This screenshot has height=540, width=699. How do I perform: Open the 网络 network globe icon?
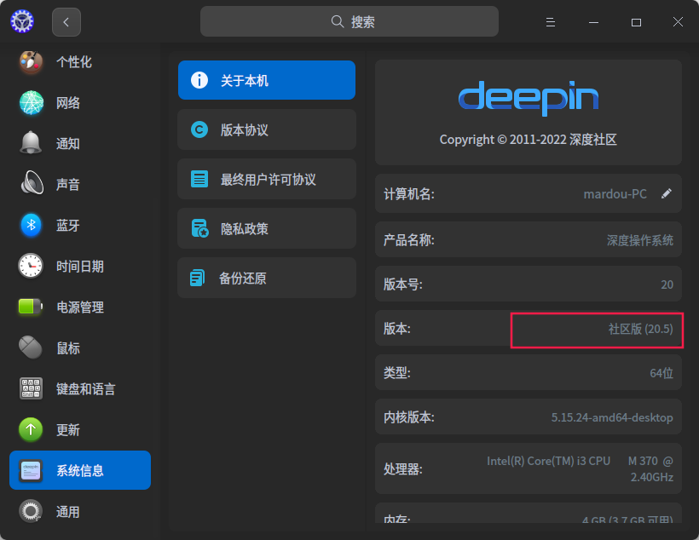(31, 103)
